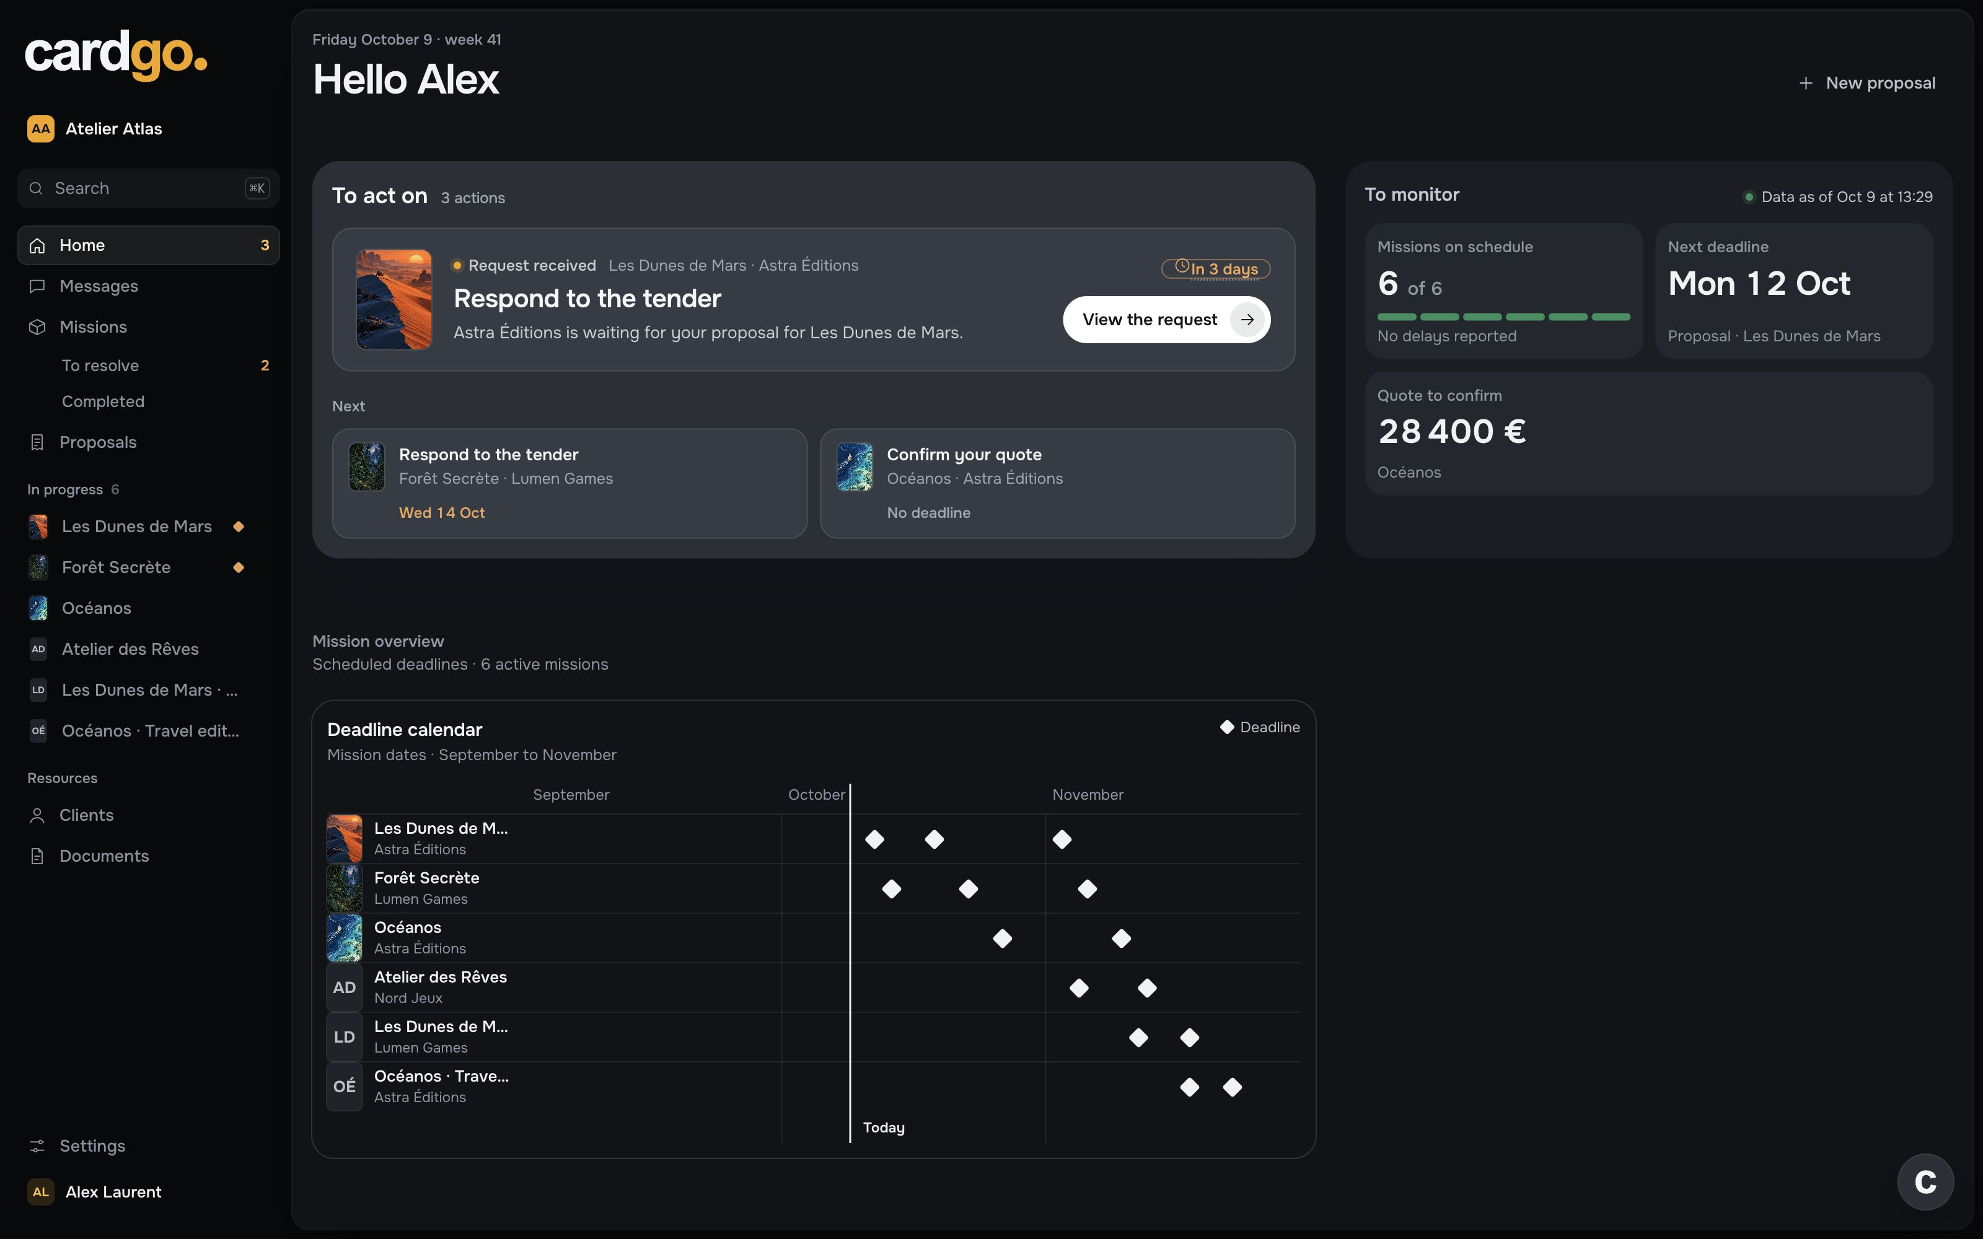Click the cardgo logo

click(x=117, y=55)
